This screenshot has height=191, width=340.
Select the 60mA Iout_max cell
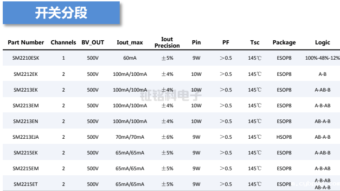[x=129, y=58]
